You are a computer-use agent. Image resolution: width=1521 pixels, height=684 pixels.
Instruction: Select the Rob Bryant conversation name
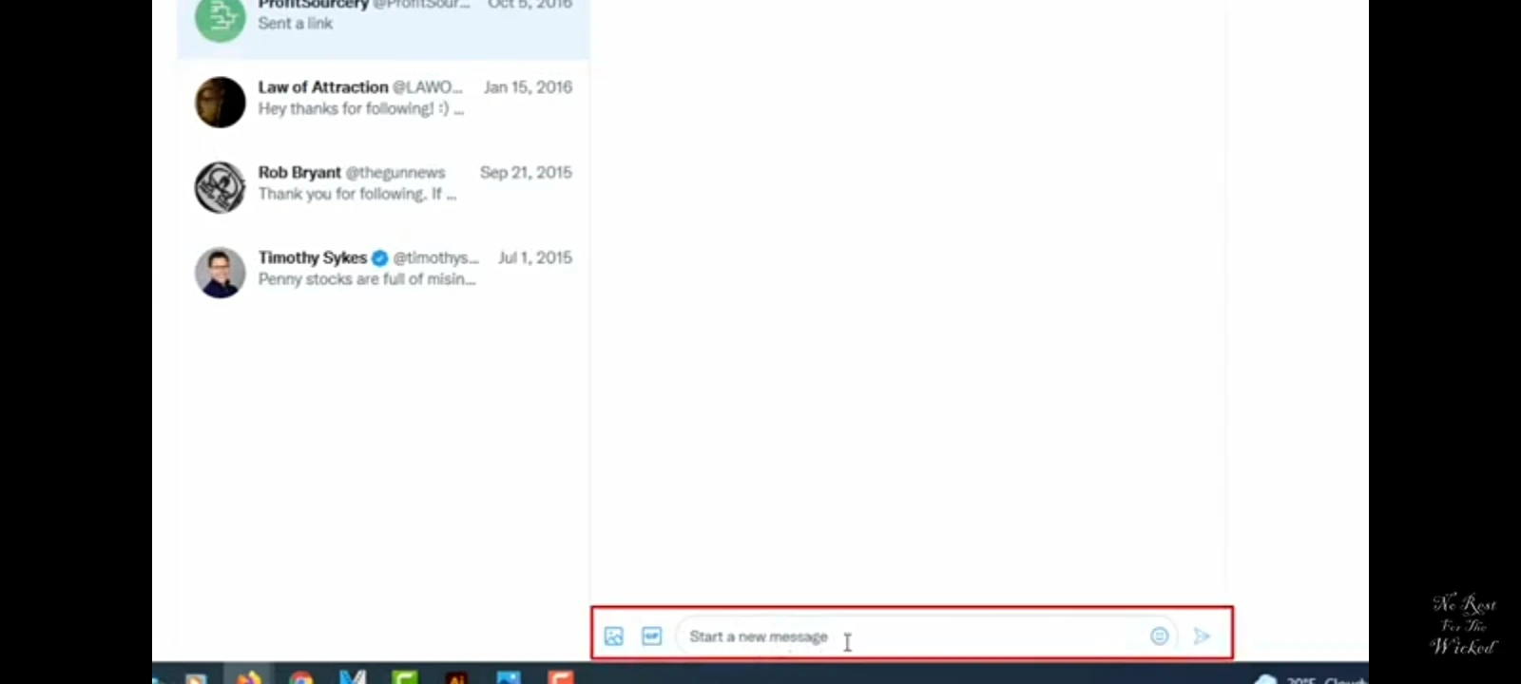(x=299, y=173)
